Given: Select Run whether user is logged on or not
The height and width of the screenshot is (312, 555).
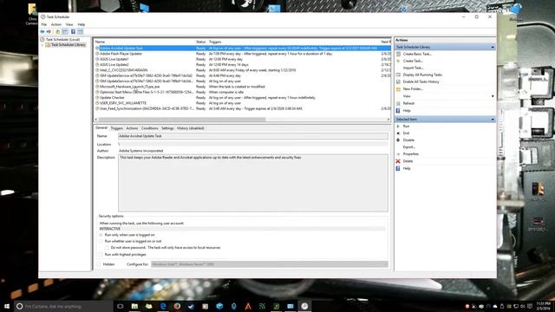Looking at the screenshot, I should tap(101, 241).
